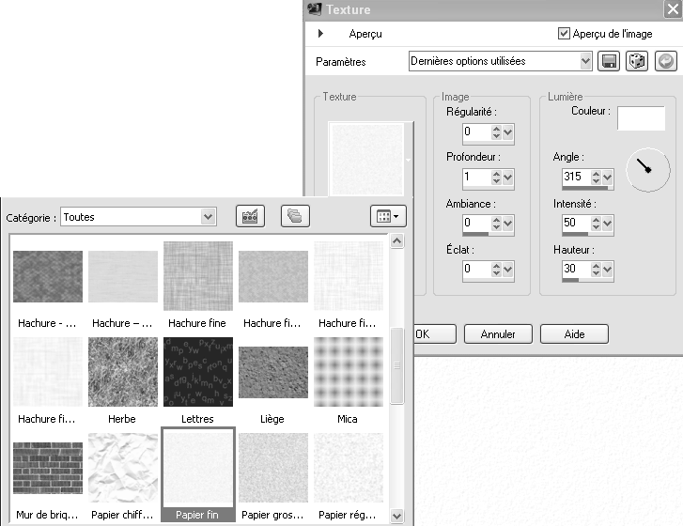The height and width of the screenshot is (526, 683).
Task: Click the reset to default arrow icon
Action: (x=665, y=61)
